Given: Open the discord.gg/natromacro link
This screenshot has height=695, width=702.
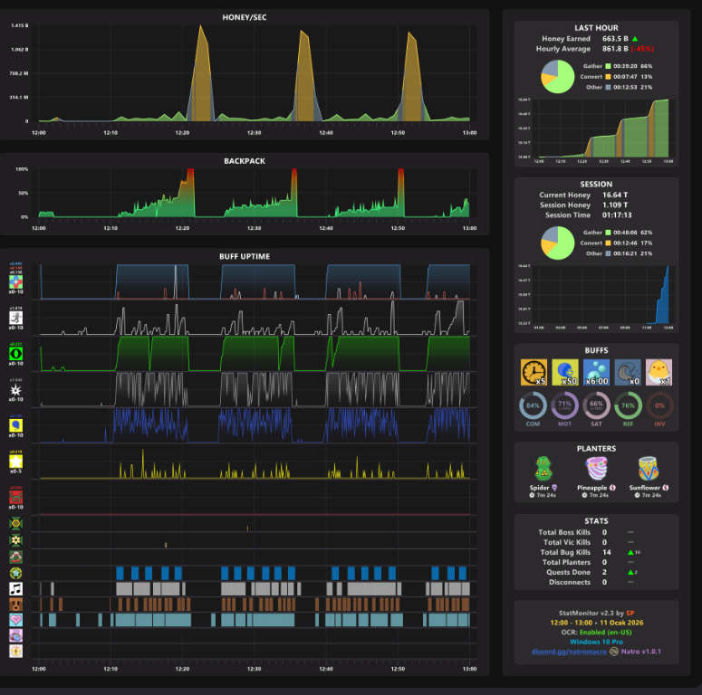Looking at the screenshot, I should tap(569, 652).
